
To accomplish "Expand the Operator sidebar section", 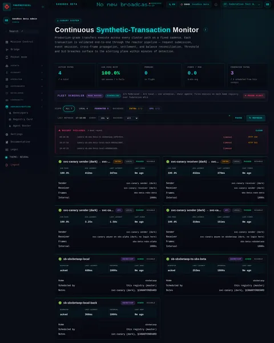I will [42, 79].
